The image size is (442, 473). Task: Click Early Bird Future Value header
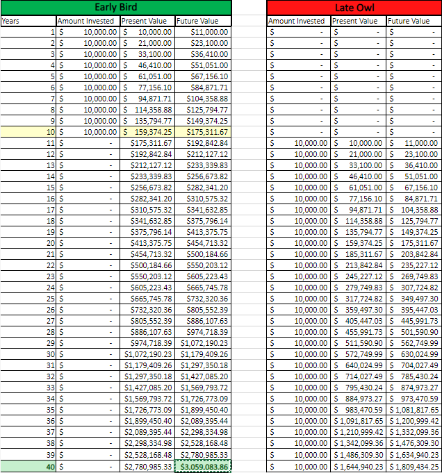pos(203,21)
